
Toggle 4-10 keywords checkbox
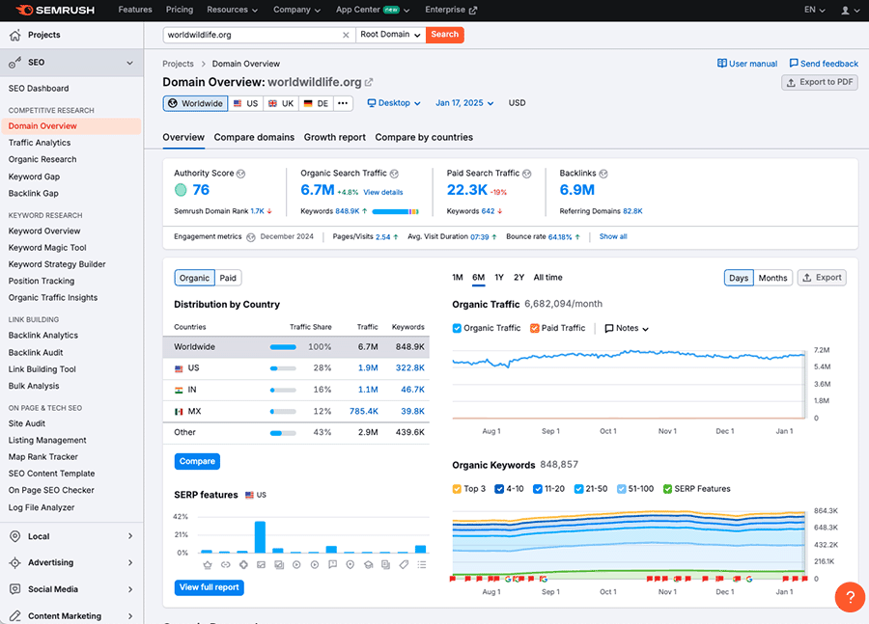(x=499, y=489)
